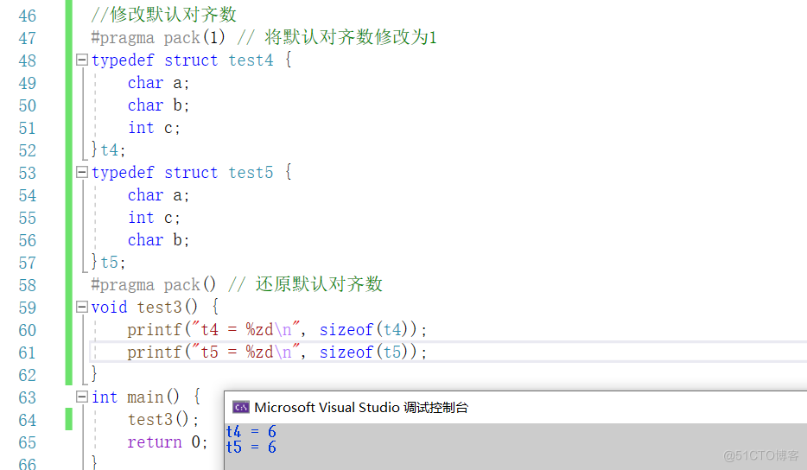The height and width of the screenshot is (470, 807).
Task: Click 'sizeof(t5)' expression
Action: click(364, 352)
